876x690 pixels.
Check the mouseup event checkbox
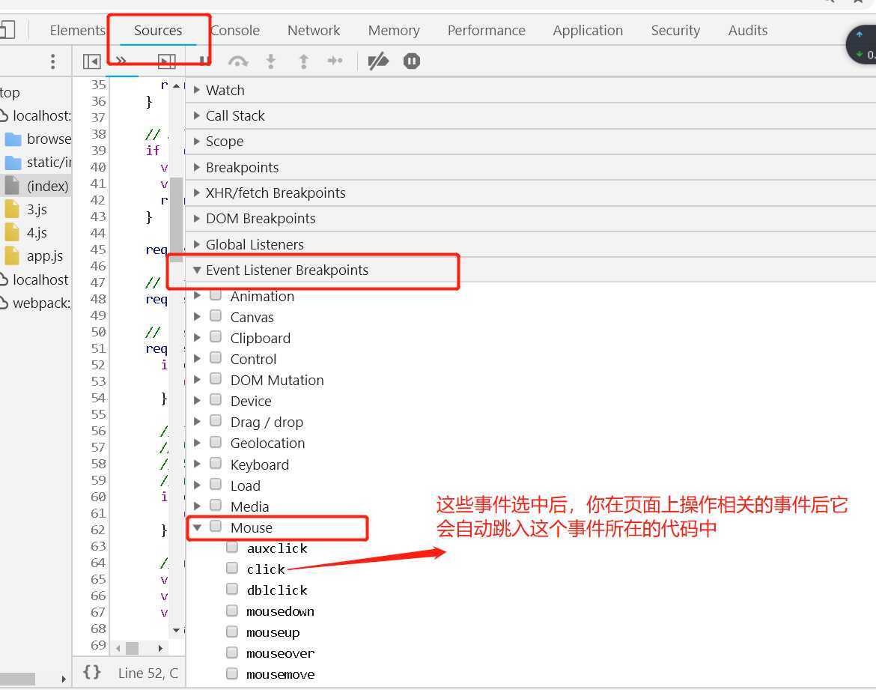pos(232,632)
